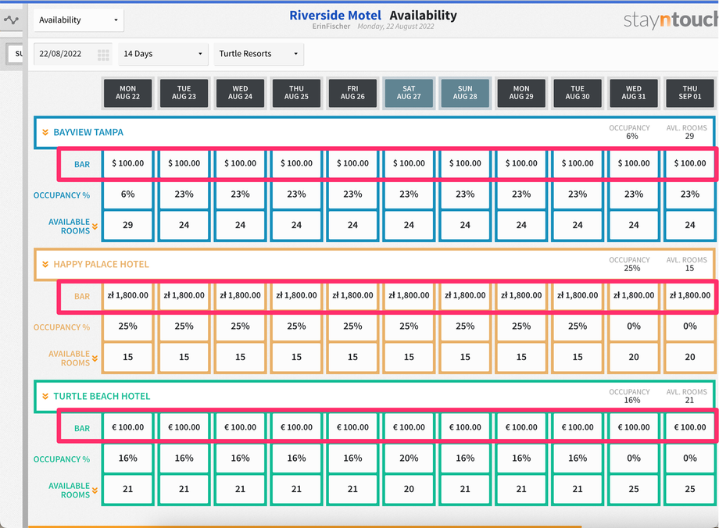Click Turtle Beach OCCUPANCY % label

(x=62, y=460)
